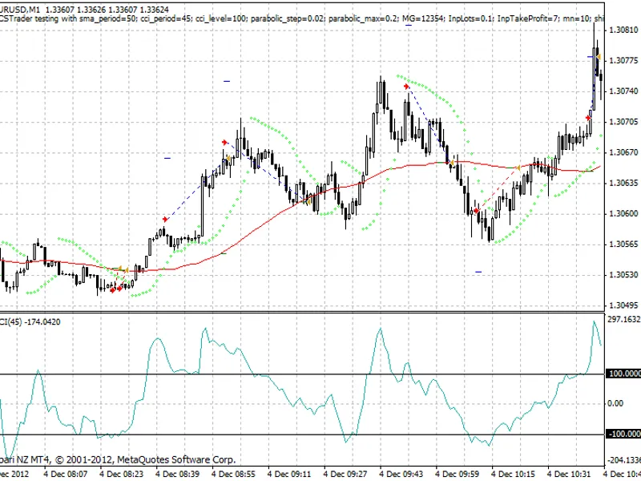
Task: Click the 4 Dec 09:11 time label
Action: (289, 474)
